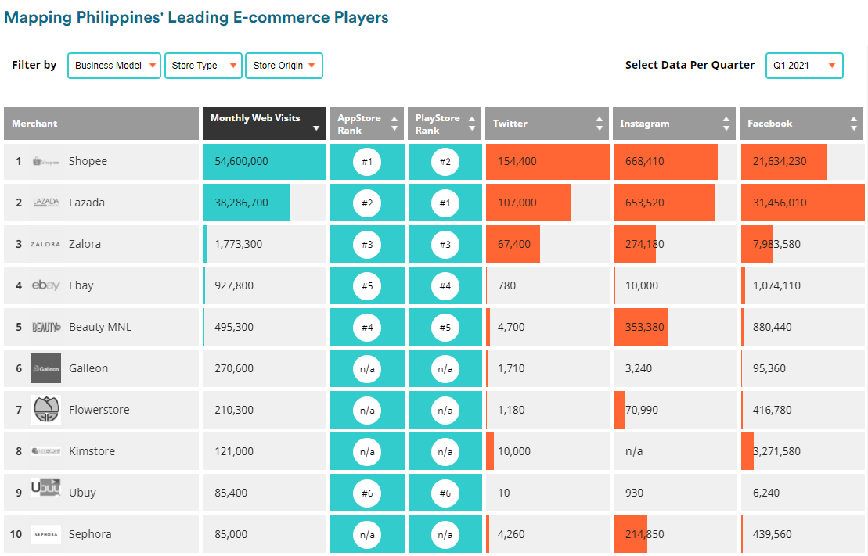The width and height of the screenshot is (868, 556).
Task: Click Shopee Twitter value 154,400
Action: coord(517,162)
